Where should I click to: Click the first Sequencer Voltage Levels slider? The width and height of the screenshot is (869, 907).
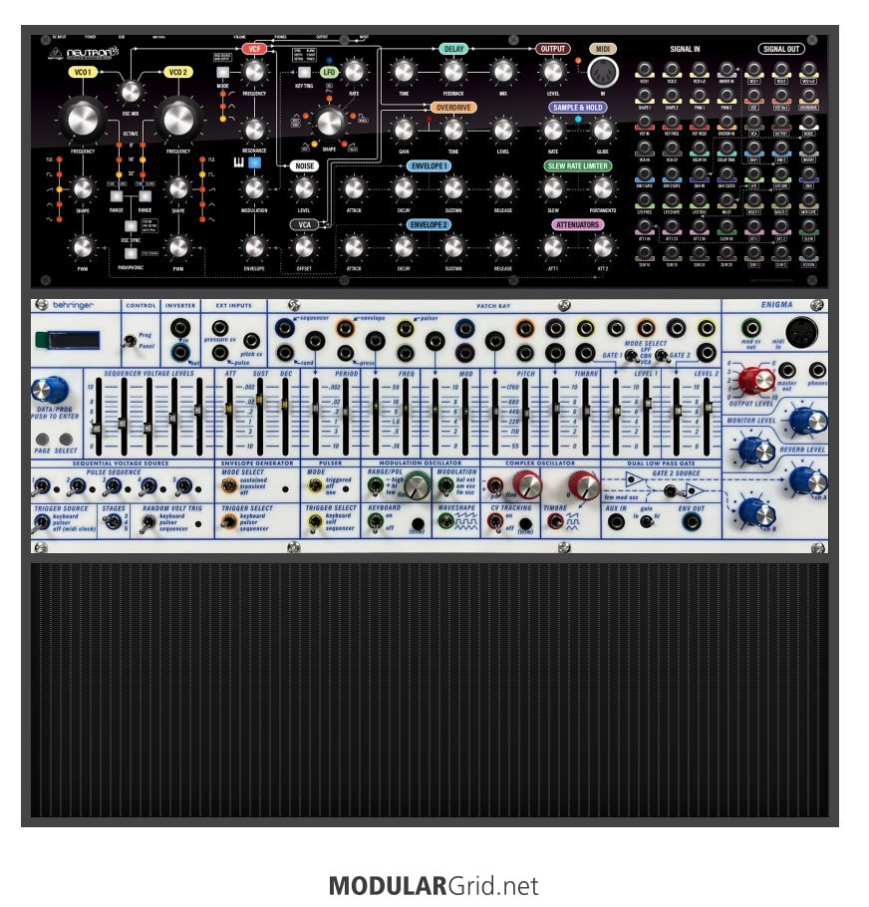tap(99, 416)
